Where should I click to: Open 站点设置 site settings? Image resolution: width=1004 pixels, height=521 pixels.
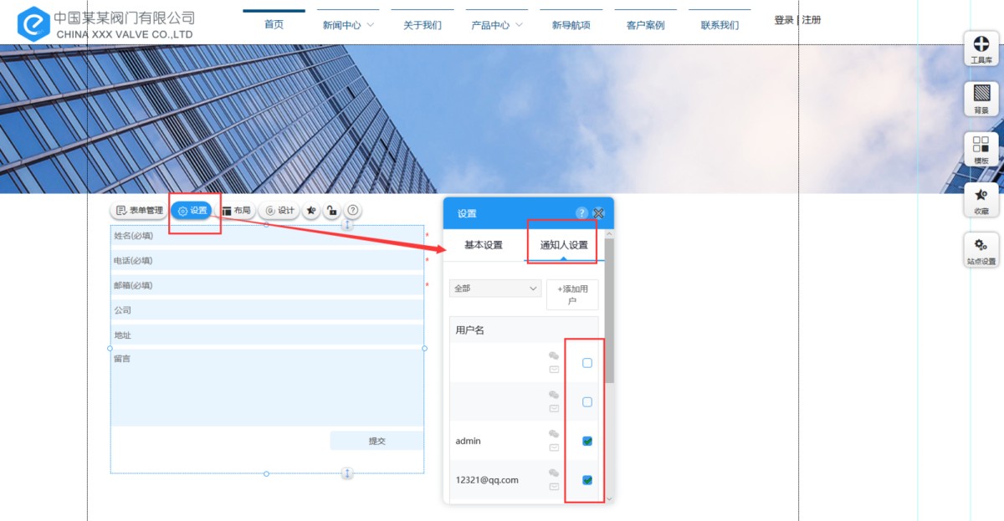[x=981, y=251]
